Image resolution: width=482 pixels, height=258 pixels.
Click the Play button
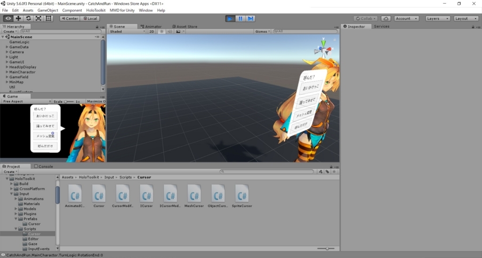click(x=230, y=18)
